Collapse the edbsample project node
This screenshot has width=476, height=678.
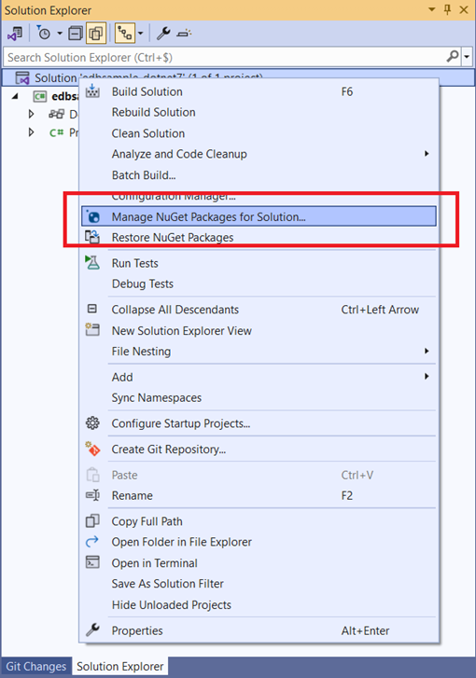(x=15, y=96)
